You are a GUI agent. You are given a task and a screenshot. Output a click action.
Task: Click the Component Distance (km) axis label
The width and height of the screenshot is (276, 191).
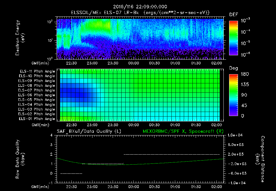click(x=260, y=159)
